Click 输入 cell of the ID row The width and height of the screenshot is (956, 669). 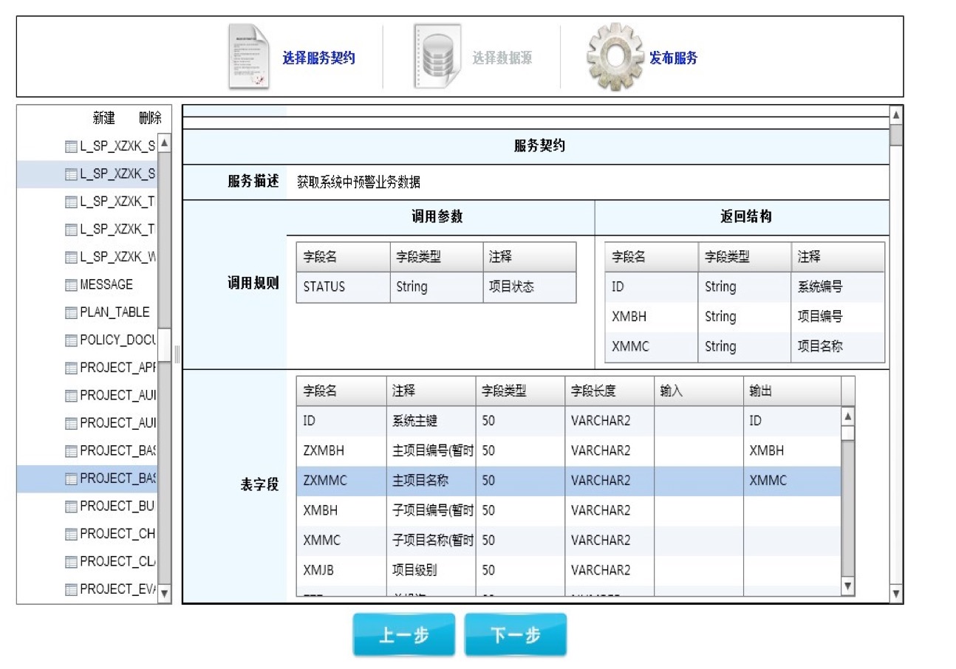coord(698,421)
